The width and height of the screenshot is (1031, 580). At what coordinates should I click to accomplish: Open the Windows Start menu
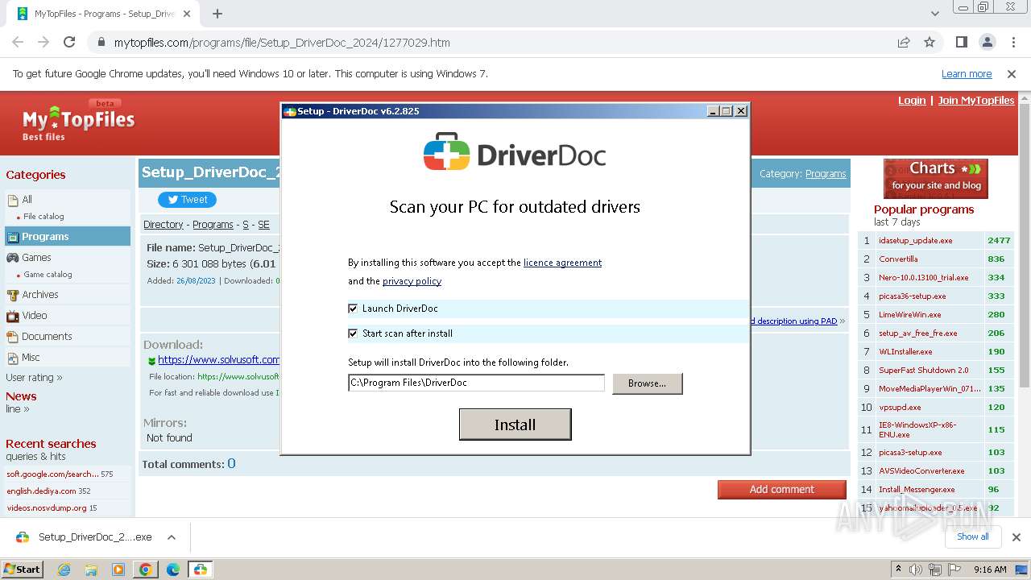pyautogui.click(x=23, y=570)
